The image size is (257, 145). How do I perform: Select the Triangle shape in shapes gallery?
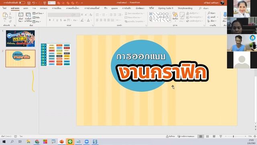(151, 17)
